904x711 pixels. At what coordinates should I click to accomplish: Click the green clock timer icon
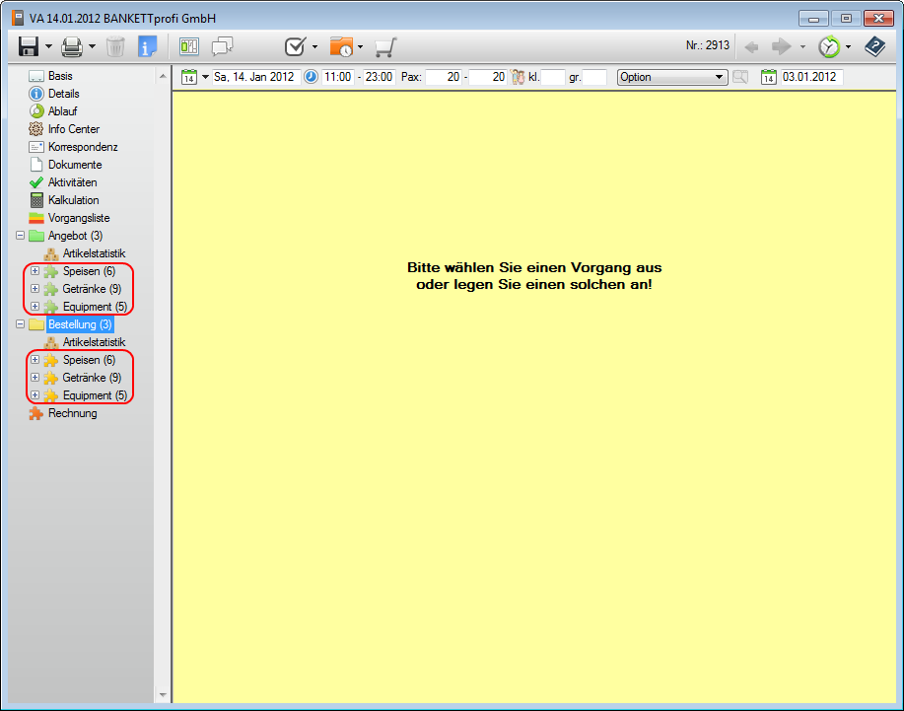(x=829, y=46)
